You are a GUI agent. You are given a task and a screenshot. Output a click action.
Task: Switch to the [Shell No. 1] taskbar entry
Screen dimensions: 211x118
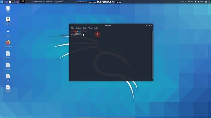pyautogui.click(x=60, y=2)
